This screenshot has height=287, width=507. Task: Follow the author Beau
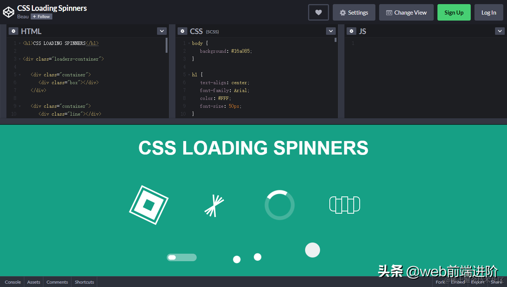[41, 16]
